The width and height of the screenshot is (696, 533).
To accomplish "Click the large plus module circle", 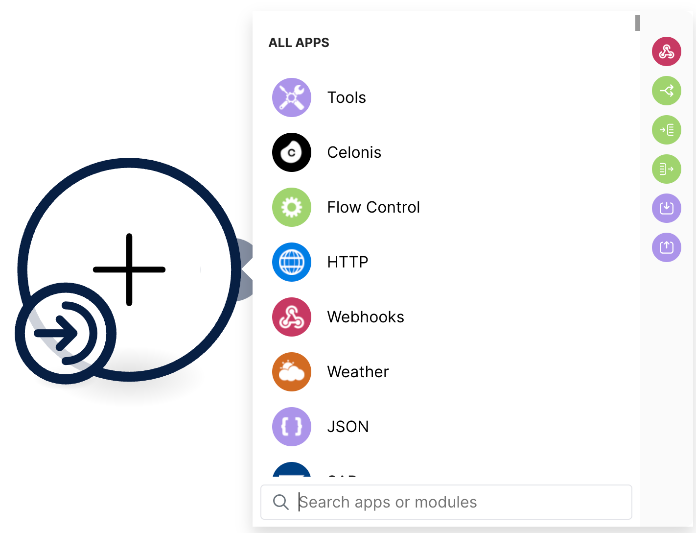I will point(129,269).
